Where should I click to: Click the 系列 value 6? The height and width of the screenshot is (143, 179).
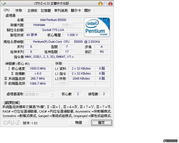[31, 47]
